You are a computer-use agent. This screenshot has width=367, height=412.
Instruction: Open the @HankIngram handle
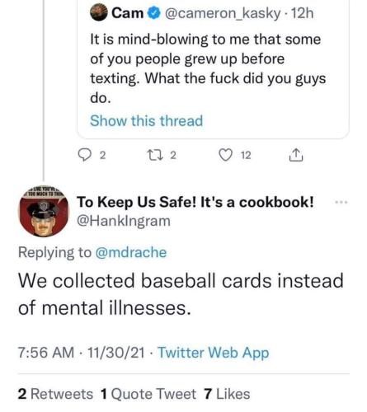pos(124,221)
